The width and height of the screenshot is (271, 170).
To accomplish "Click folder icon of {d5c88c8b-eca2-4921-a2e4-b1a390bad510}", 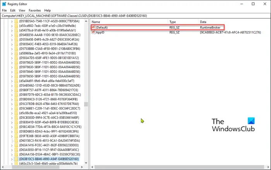I will 16,113.
